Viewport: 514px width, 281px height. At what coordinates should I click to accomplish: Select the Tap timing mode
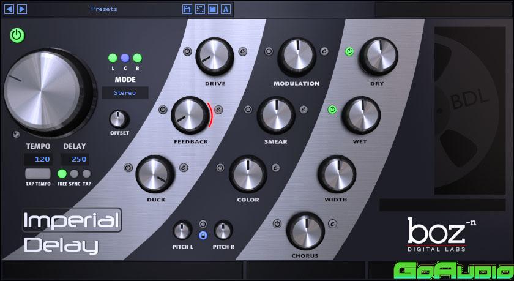tap(86, 174)
